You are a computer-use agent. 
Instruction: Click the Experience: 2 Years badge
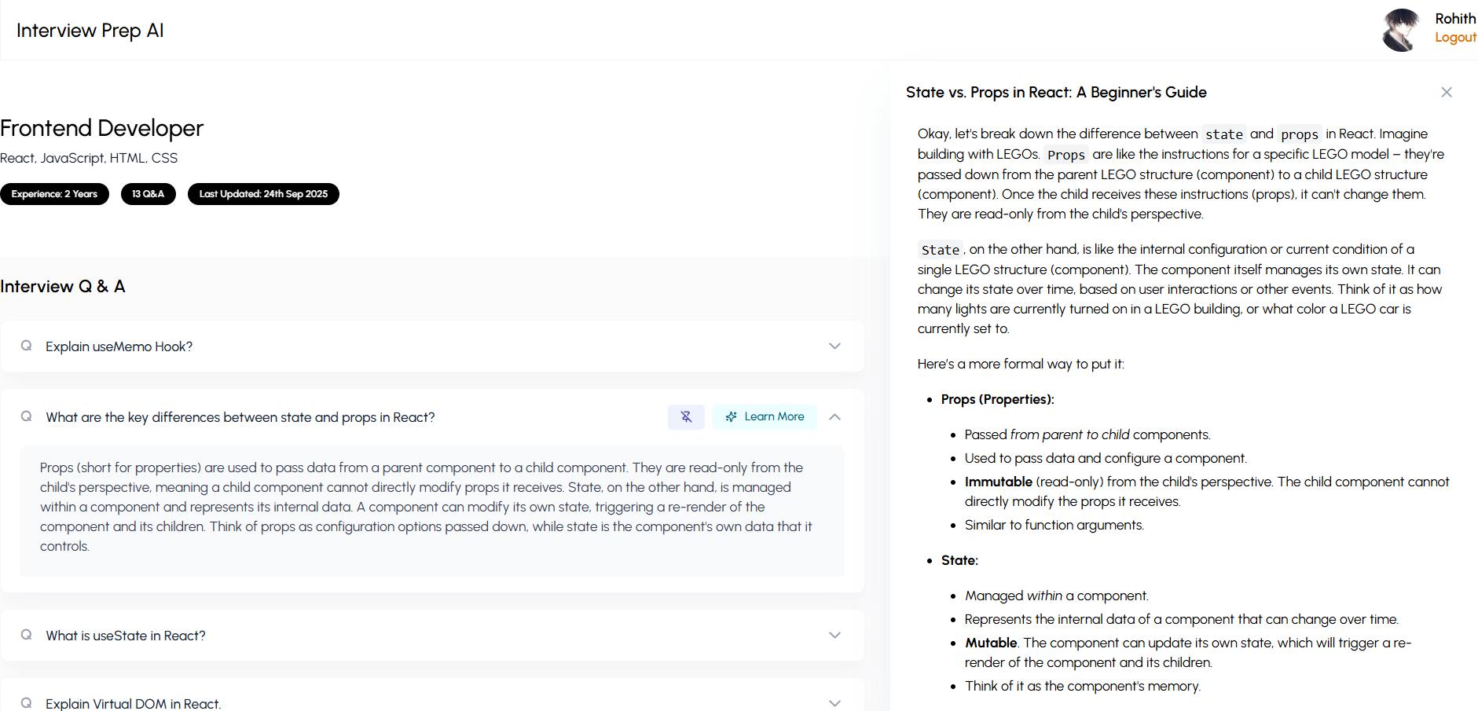coord(54,194)
